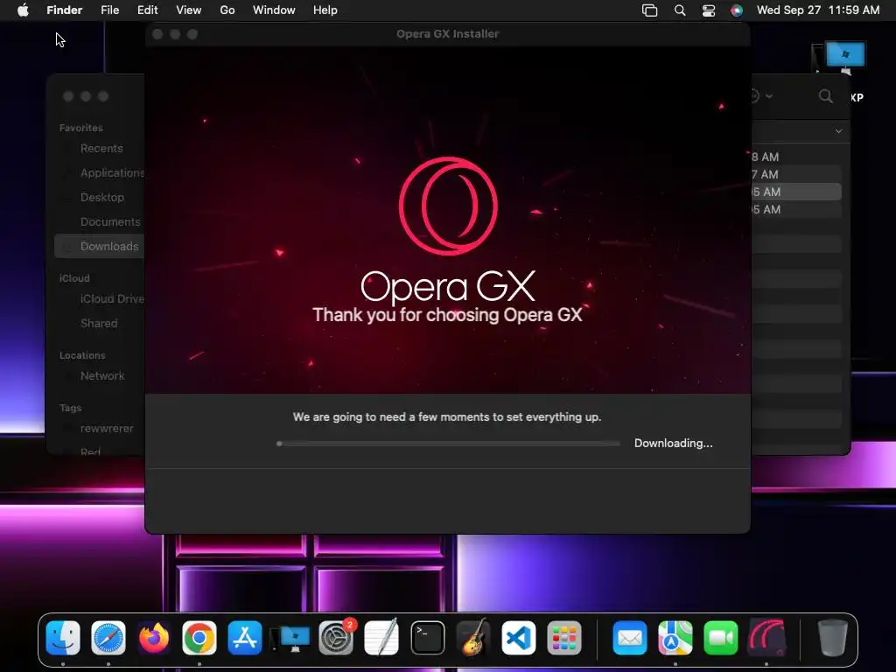This screenshot has height=672, width=896.
Task: Open the Edit menu
Action: (147, 10)
